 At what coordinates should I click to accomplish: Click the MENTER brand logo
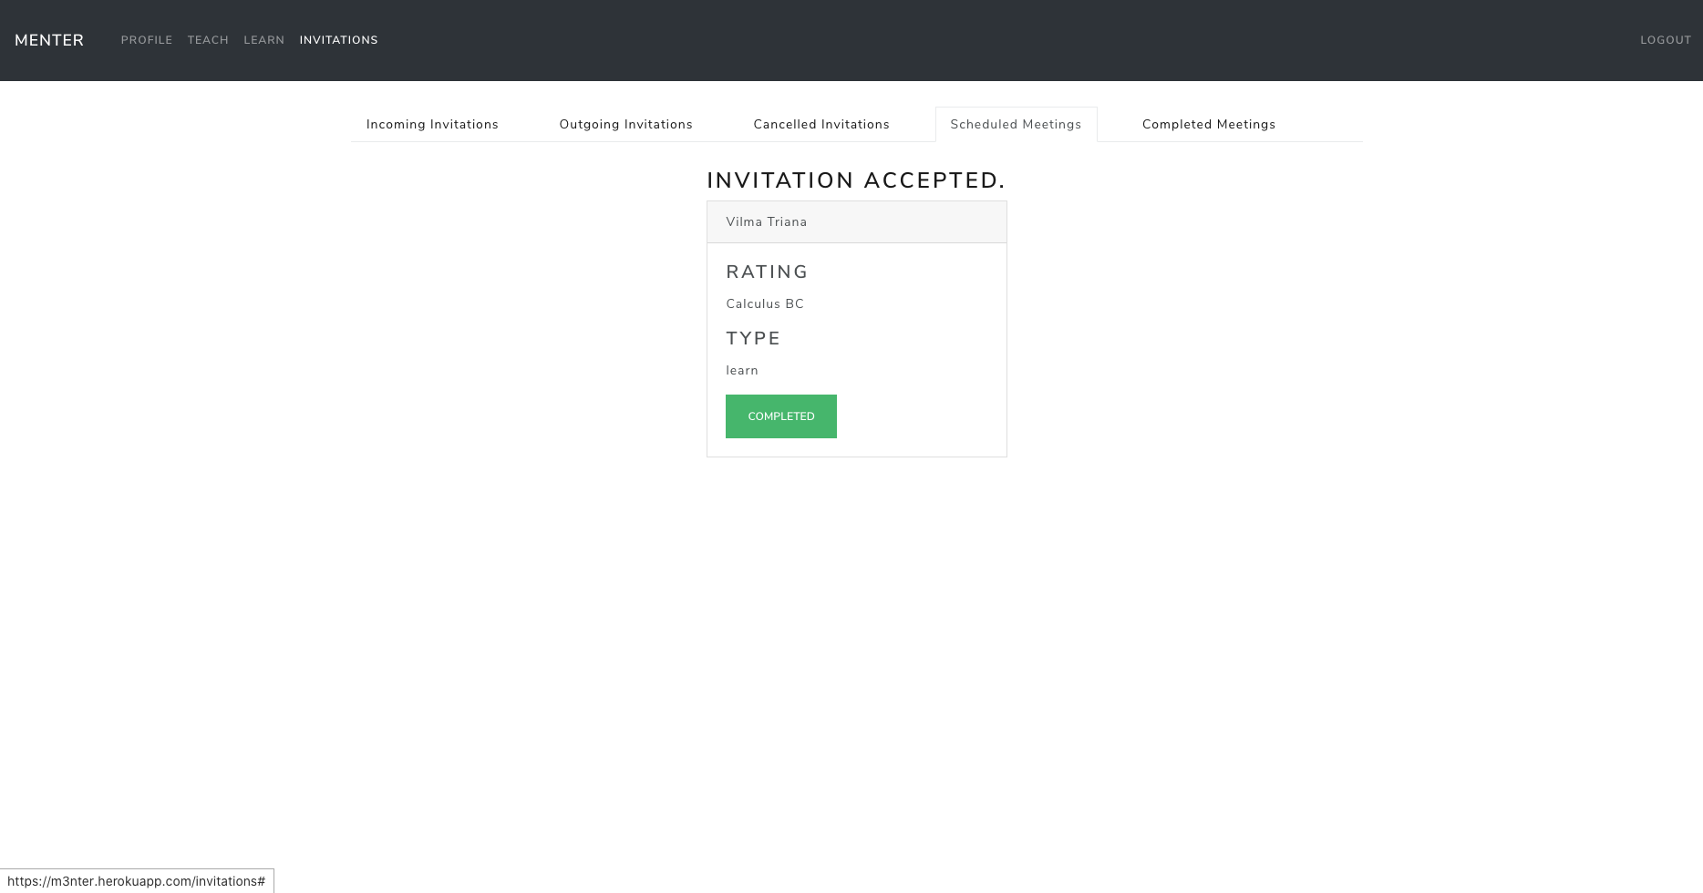49,40
